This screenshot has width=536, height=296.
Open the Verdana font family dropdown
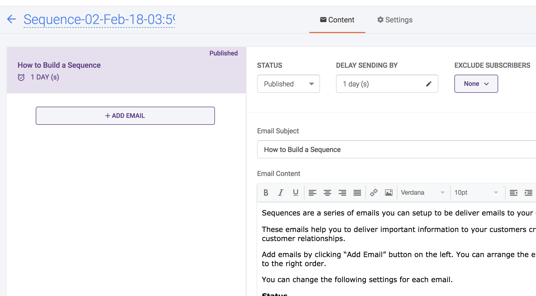(x=423, y=193)
